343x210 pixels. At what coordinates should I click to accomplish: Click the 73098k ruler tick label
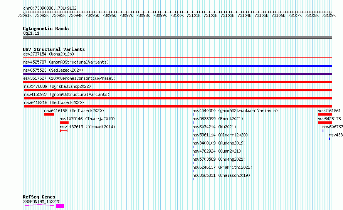pyautogui.click(x=143, y=15)
